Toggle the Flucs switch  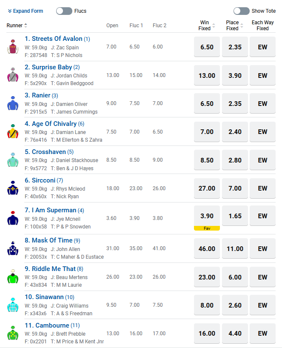[x=64, y=11]
